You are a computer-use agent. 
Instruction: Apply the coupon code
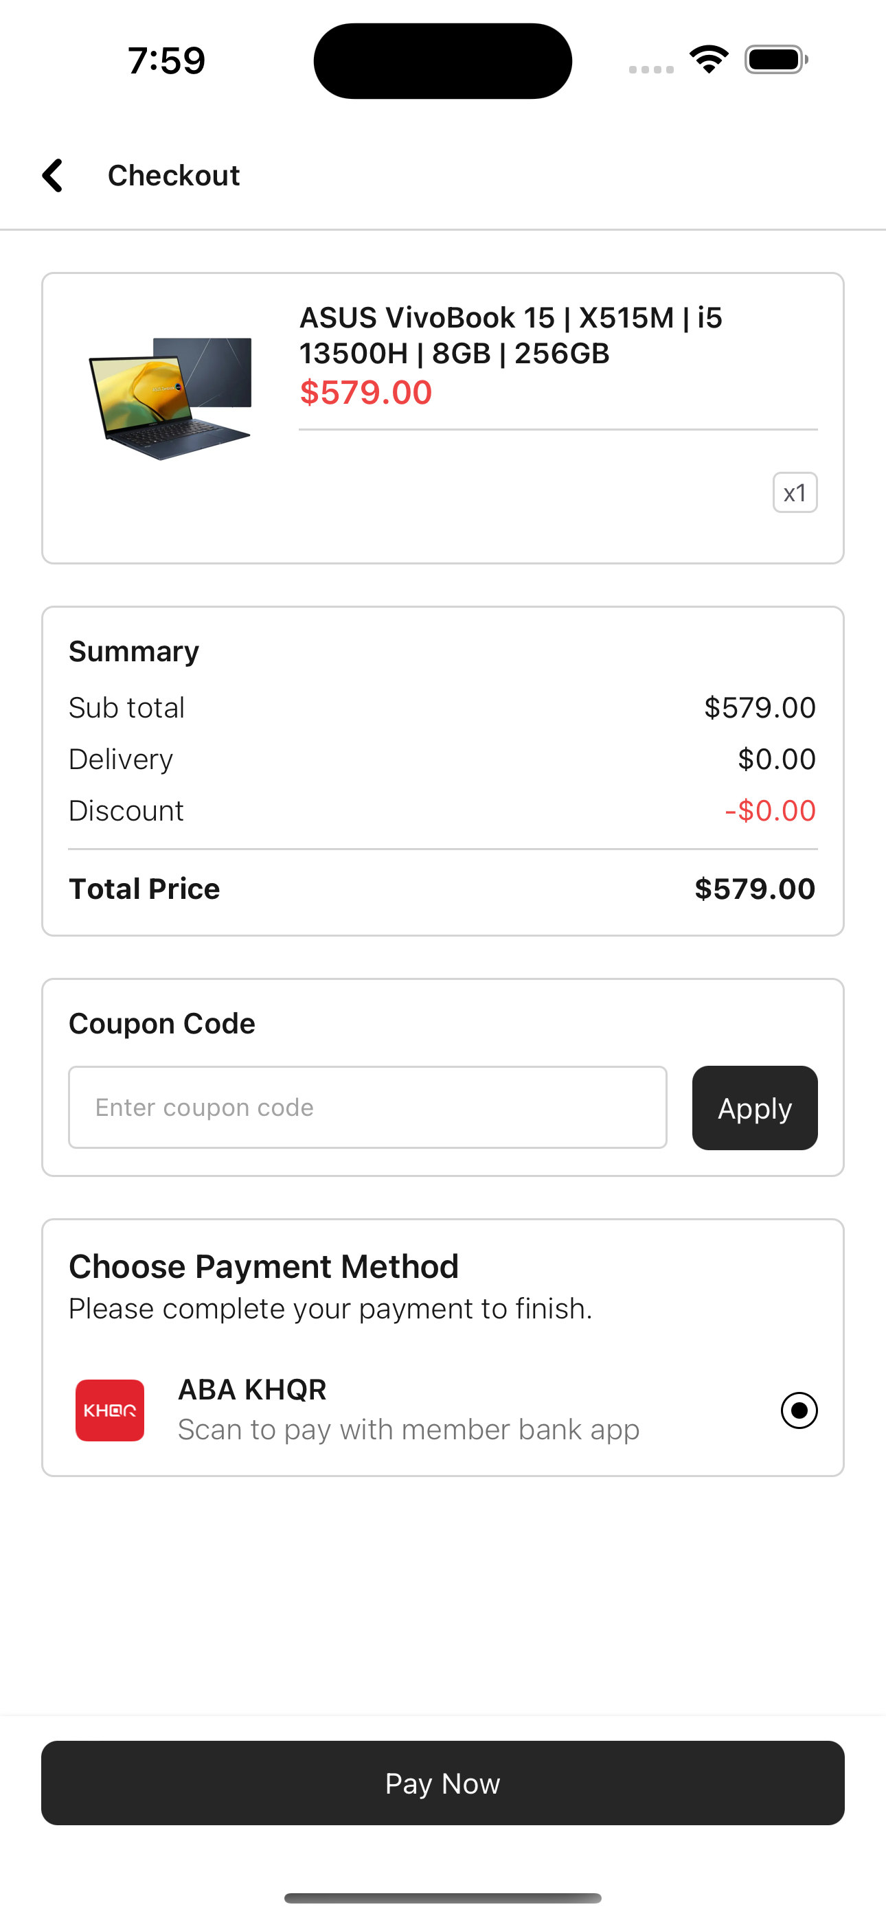[755, 1108]
